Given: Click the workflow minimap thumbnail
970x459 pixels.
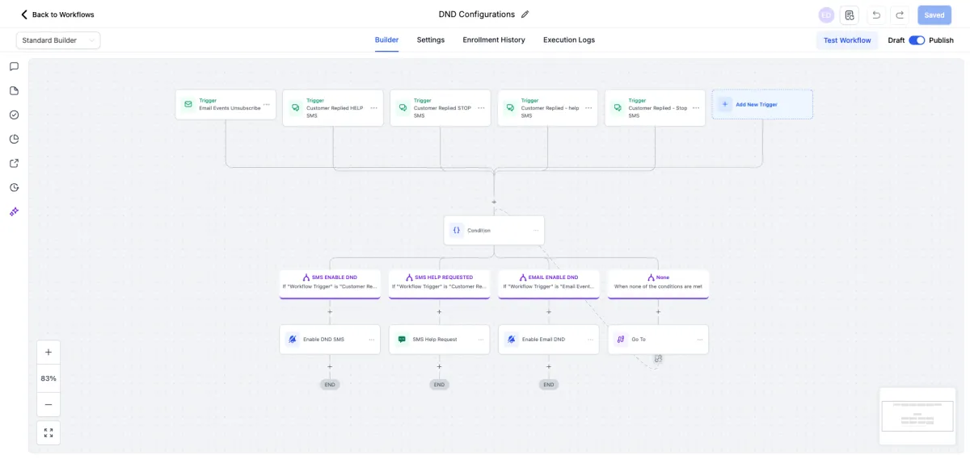Looking at the screenshot, I should tap(917, 416).
